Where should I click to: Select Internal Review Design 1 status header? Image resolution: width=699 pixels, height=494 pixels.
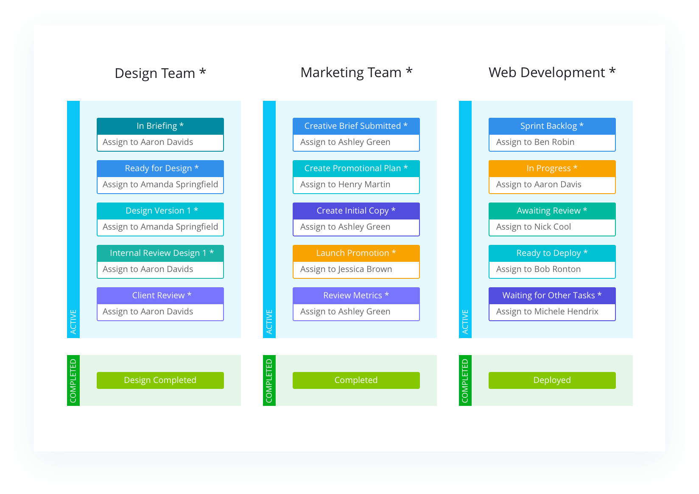pyautogui.click(x=160, y=253)
